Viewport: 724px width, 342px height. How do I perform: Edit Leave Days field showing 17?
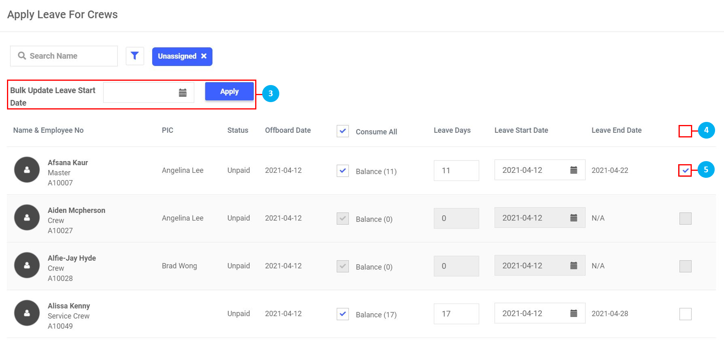click(x=456, y=314)
